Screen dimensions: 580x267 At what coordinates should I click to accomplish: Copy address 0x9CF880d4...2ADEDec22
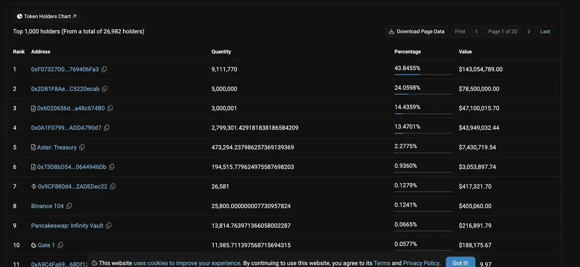[x=113, y=186]
